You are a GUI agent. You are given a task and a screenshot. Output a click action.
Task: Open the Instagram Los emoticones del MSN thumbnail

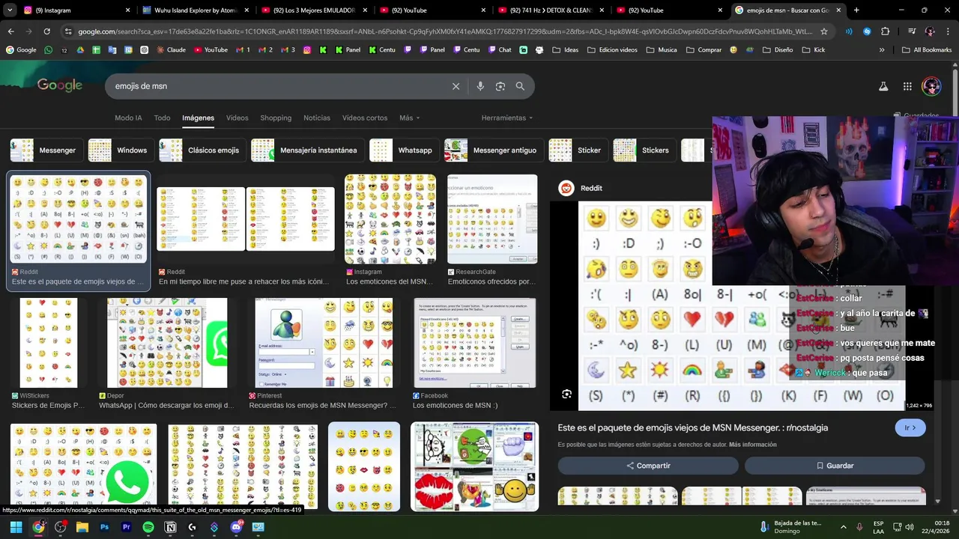(x=390, y=219)
